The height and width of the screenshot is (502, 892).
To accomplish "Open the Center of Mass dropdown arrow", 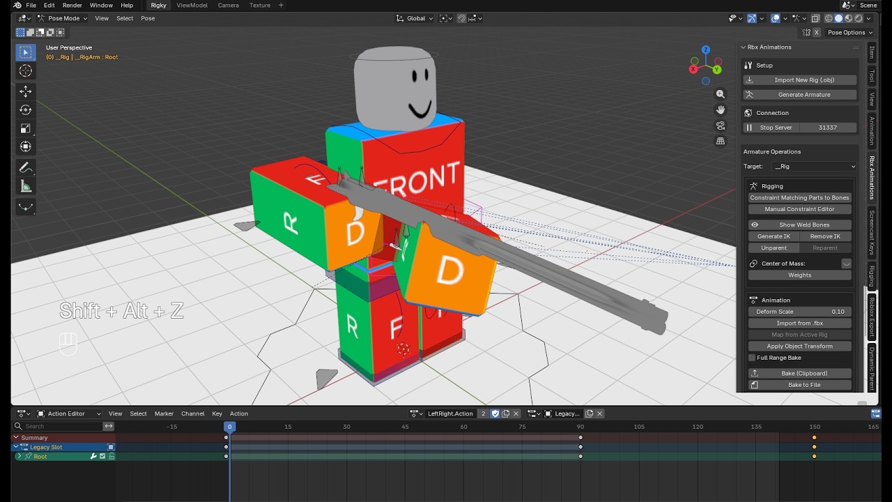I will point(846,264).
